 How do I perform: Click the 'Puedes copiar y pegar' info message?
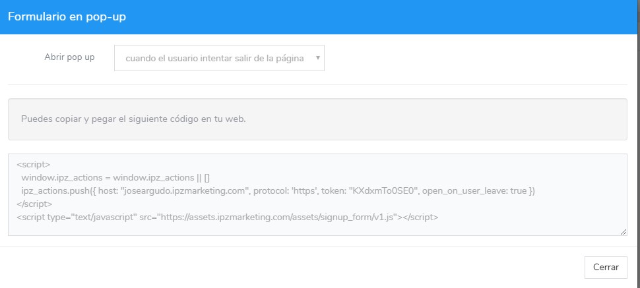click(133, 119)
